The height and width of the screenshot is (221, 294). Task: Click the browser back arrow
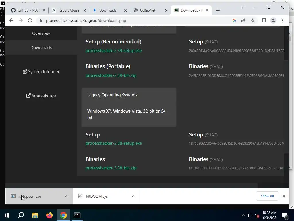[x=11, y=20]
